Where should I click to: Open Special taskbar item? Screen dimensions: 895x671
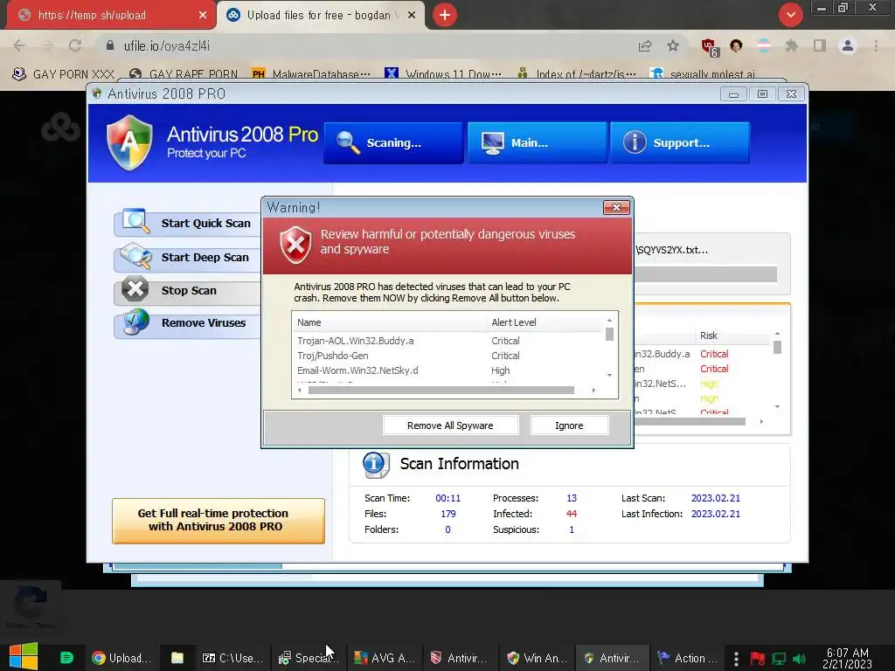[x=309, y=658]
